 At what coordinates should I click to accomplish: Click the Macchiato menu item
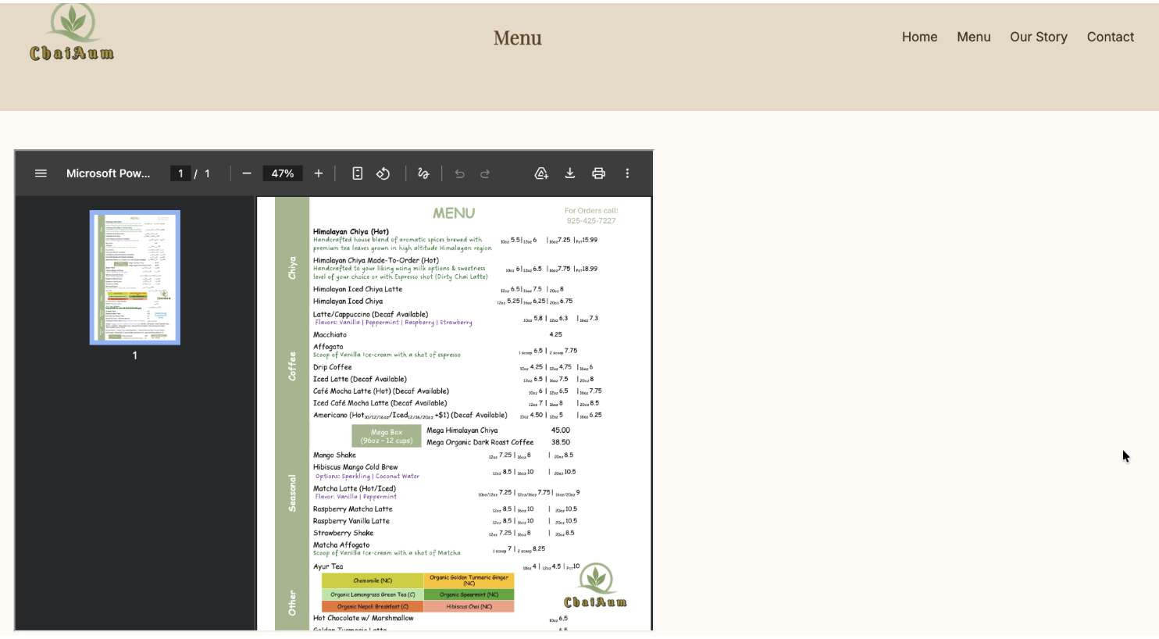[x=330, y=334]
